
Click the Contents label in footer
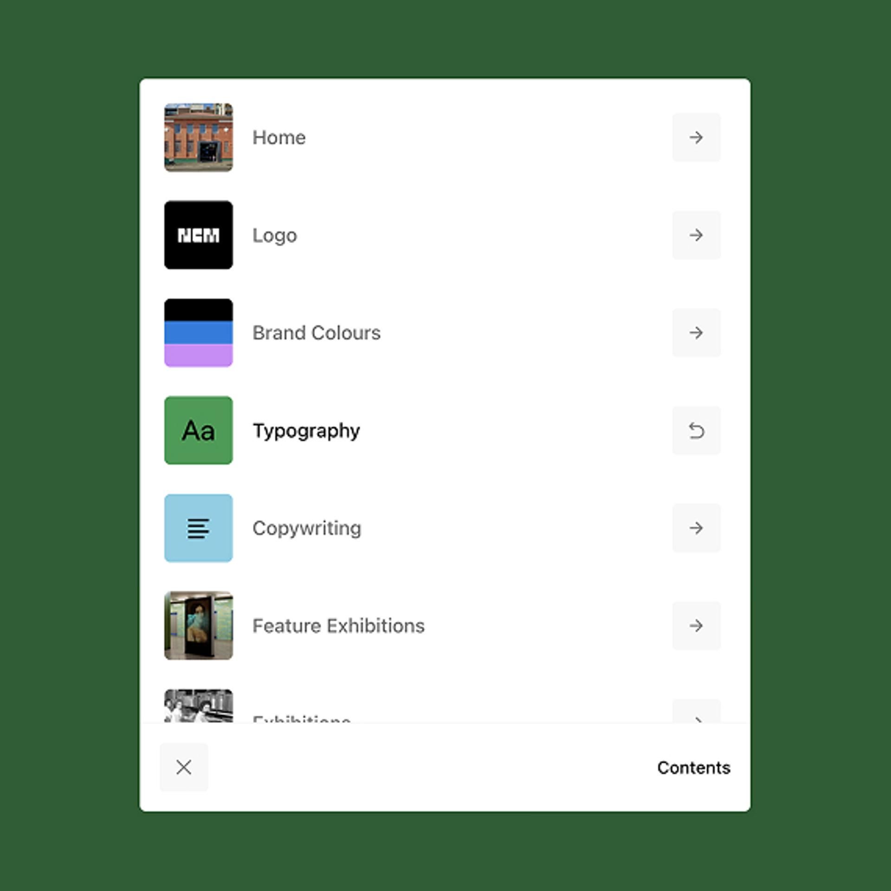694,768
